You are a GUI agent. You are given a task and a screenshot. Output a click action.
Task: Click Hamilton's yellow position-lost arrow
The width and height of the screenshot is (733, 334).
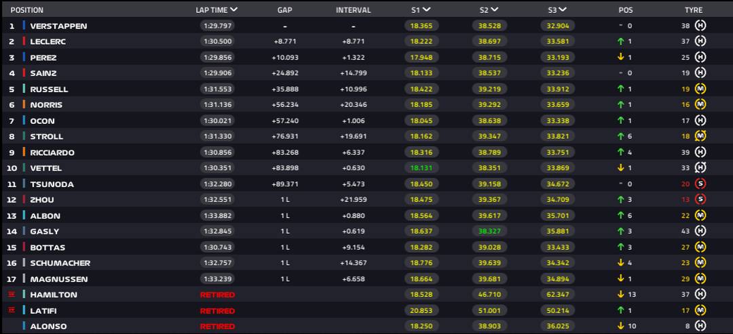(620, 294)
